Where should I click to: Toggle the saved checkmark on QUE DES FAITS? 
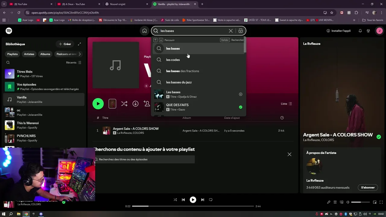pyautogui.click(x=241, y=107)
